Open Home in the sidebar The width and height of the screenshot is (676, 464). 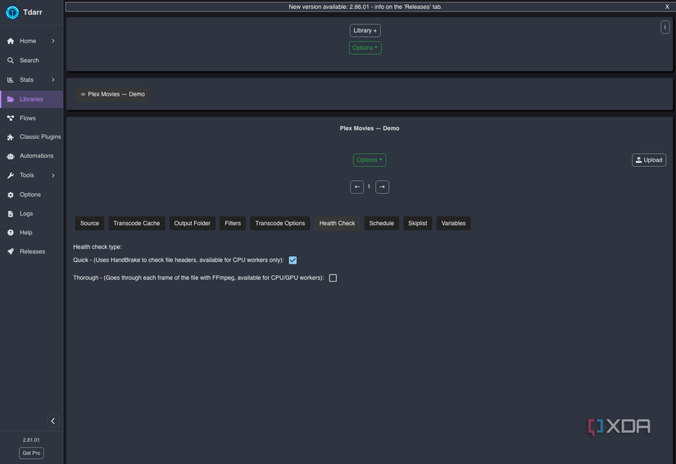click(x=31, y=41)
